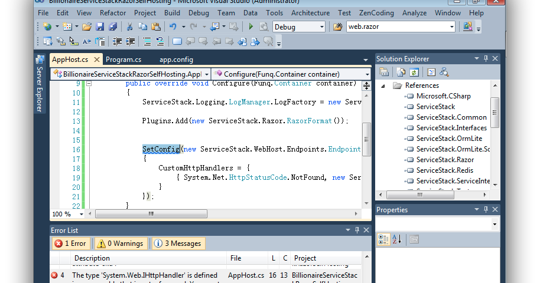Click Display Object Member List icon
The image size is (540, 283).
click(x=47, y=42)
